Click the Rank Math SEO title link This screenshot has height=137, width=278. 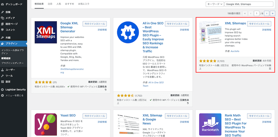pos(236,125)
